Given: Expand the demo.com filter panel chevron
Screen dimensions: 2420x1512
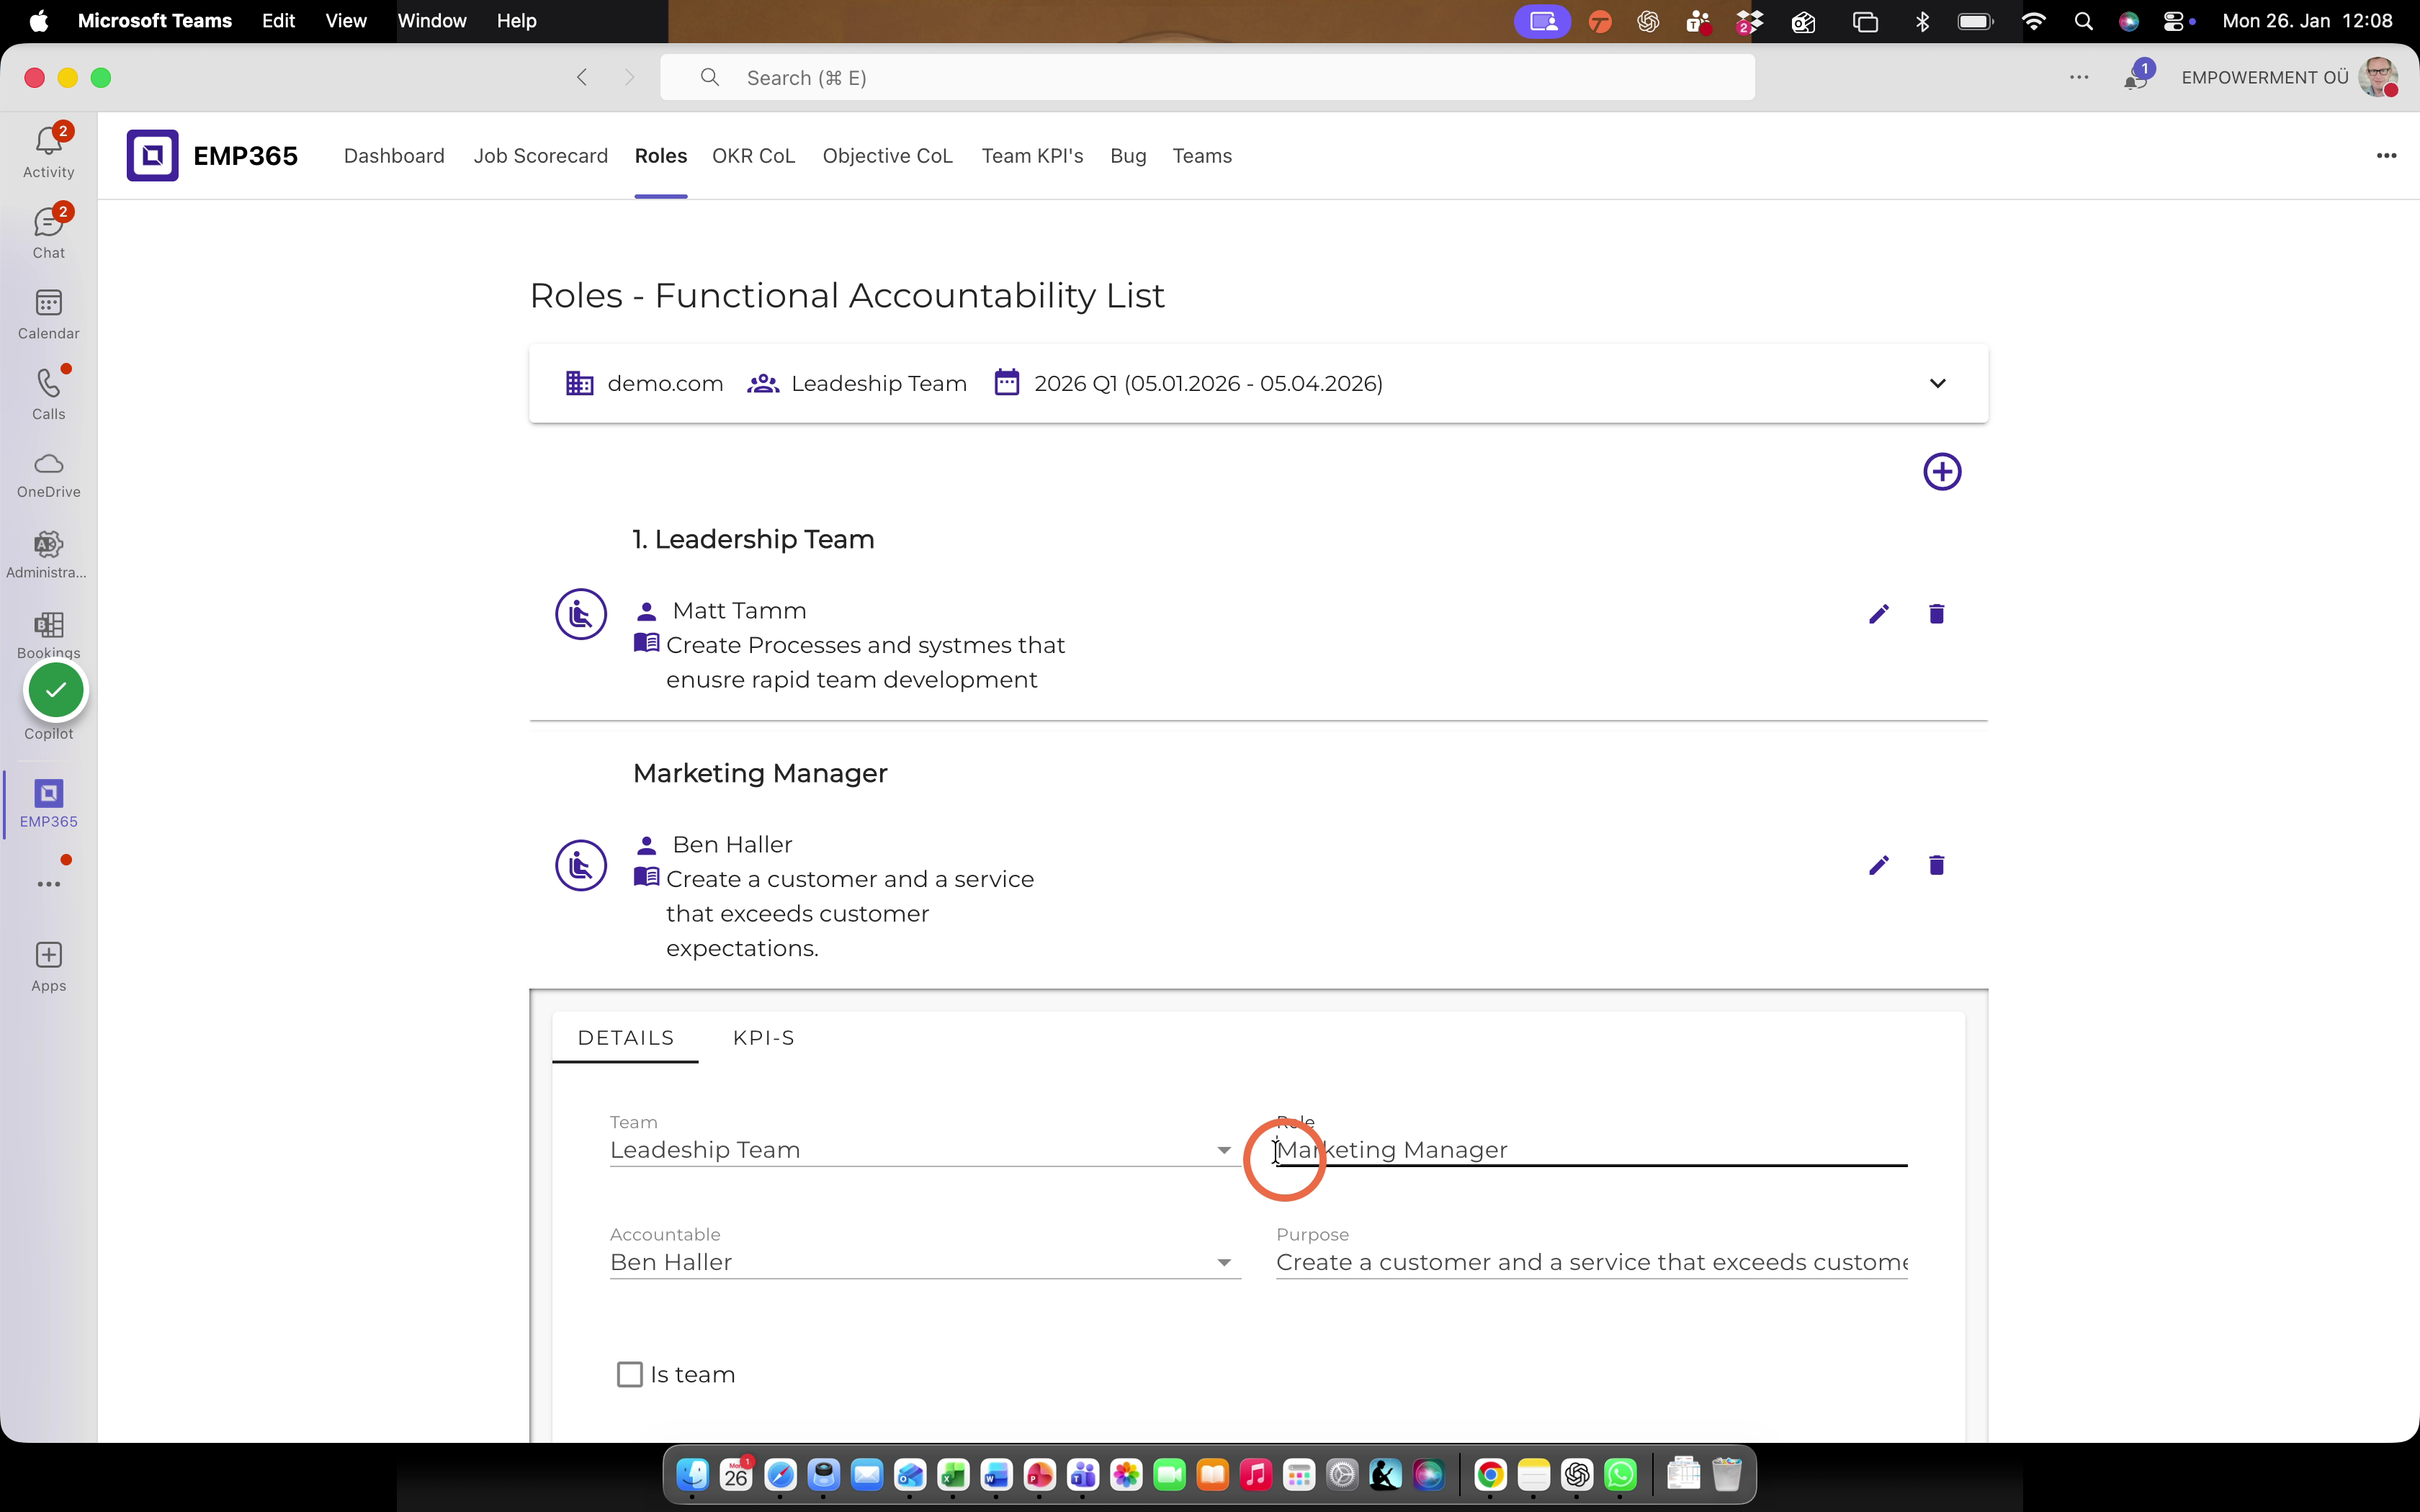Looking at the screenshot, I should click(1937, 384).
